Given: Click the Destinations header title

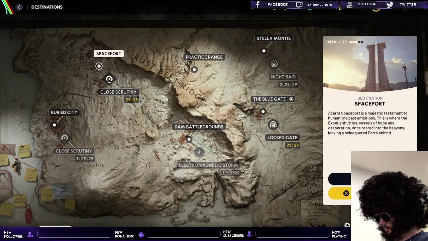Looking at the screenshot, I should click(x=47, y=7).
